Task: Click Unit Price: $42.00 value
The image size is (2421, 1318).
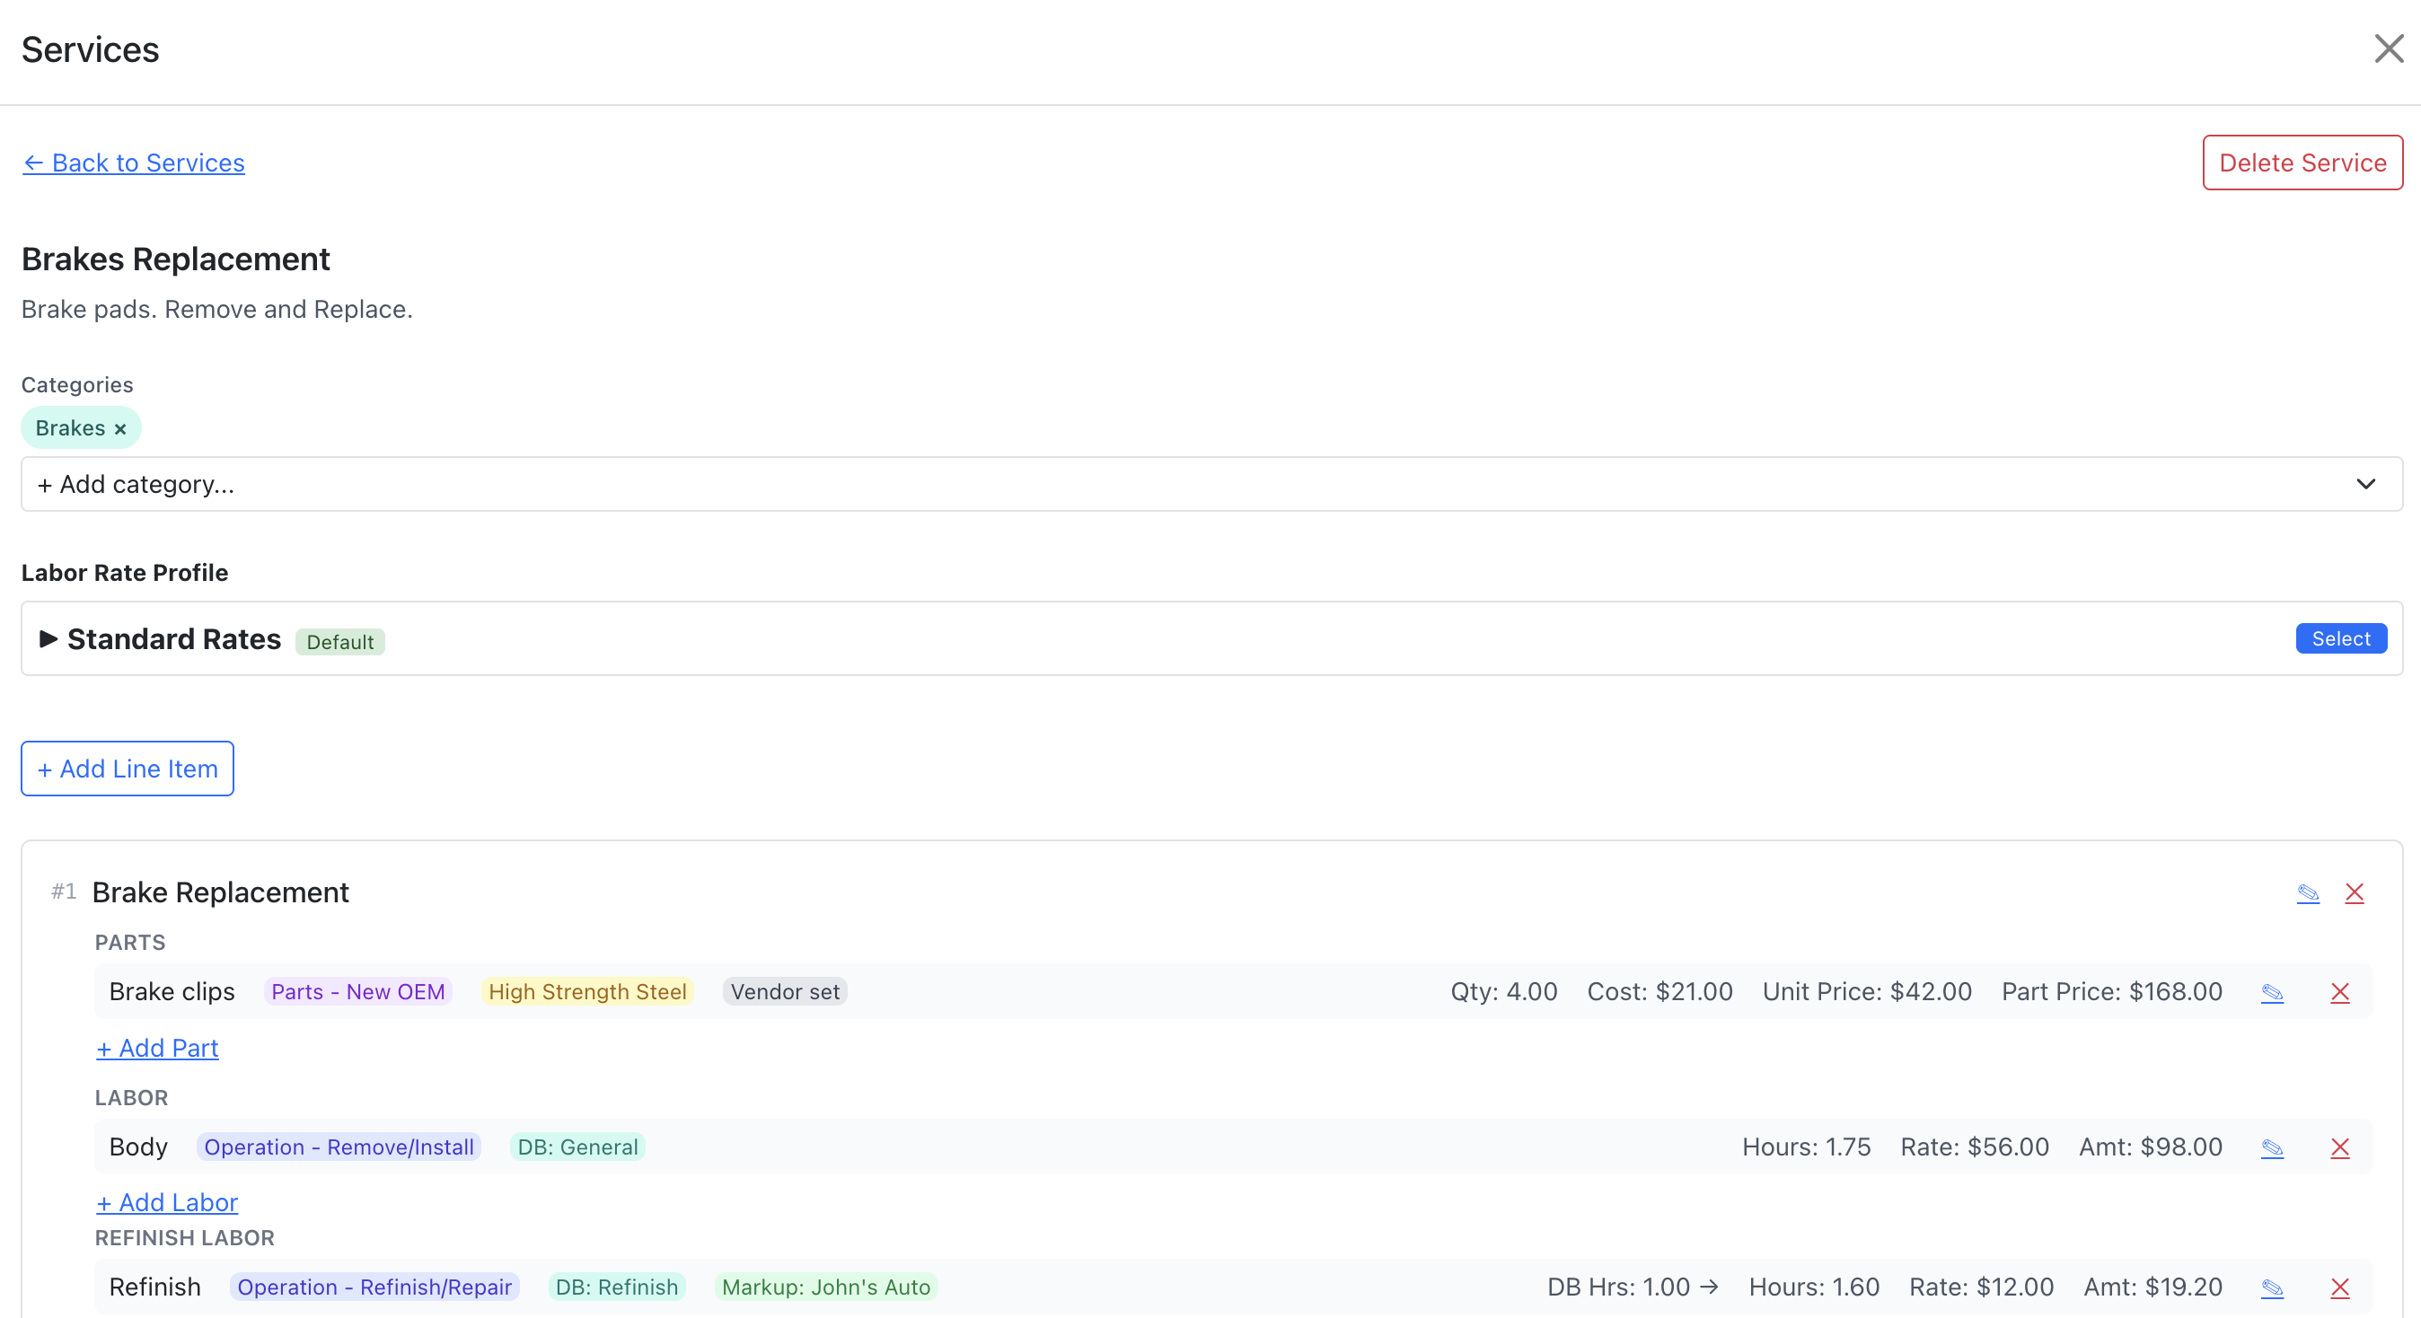Action: [1868, 992]
